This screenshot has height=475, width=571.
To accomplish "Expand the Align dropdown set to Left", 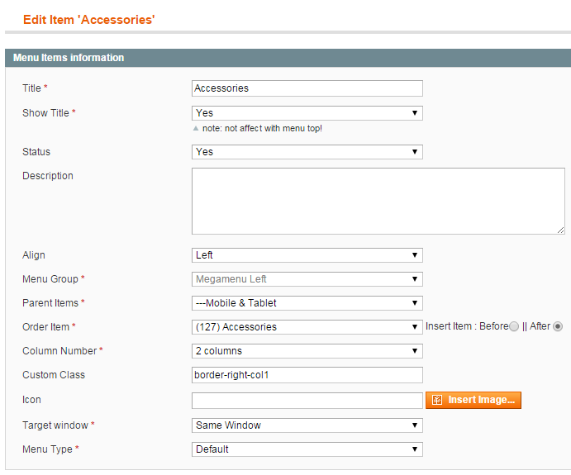I will click(x=307, y=255).
